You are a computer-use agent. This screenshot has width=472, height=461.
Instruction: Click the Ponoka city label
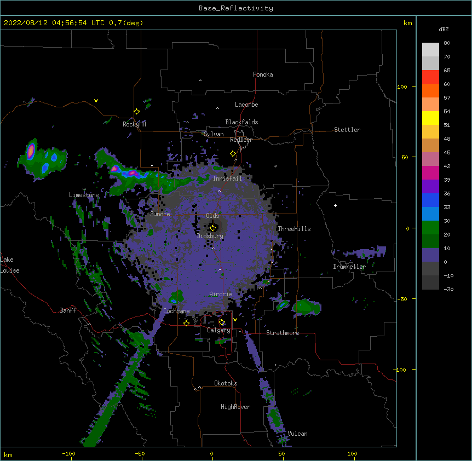(263, 74)
